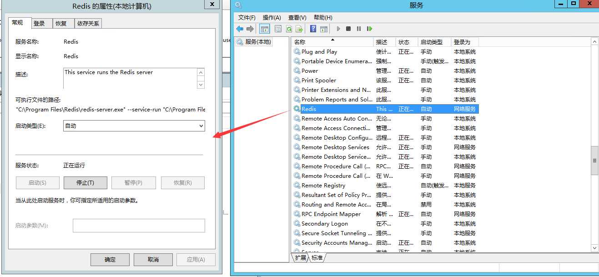
Task: Click services list scroll-up arrow
Action: point(594,41)
